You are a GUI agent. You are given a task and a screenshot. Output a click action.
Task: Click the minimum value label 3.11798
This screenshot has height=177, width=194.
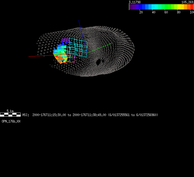tap(135, 2)
